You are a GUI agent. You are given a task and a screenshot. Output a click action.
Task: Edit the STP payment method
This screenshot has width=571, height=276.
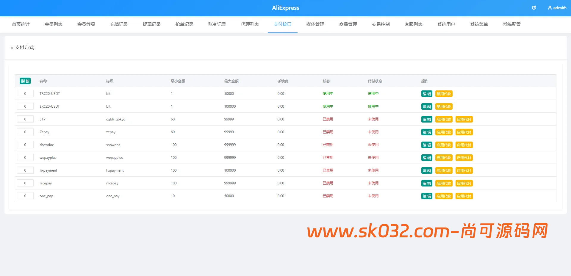(427, 119)
